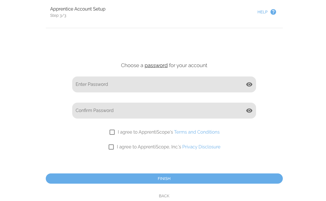The height and width of the screenshot is (201, 326).
Task: Open the Privacy Disclosure link
Action: [201, 147]
